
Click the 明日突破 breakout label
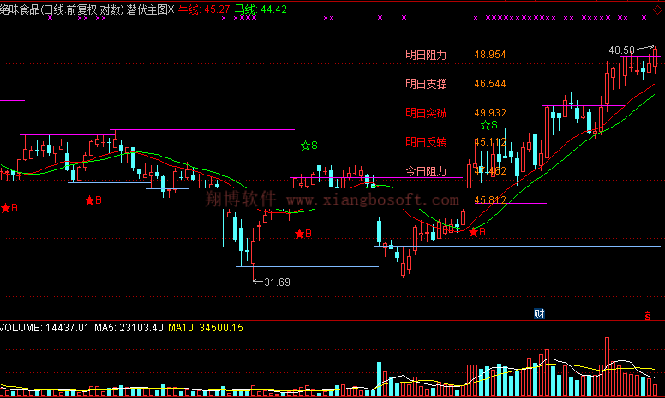[426, 113]
